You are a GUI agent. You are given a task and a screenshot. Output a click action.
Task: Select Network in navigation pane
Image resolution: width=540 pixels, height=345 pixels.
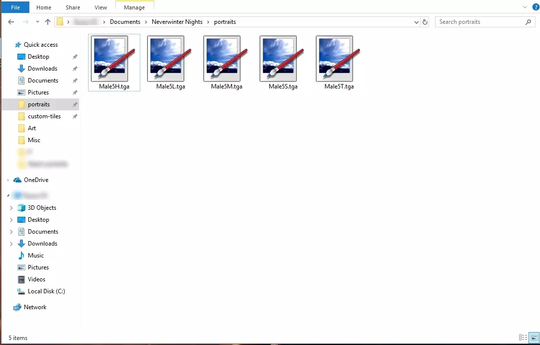click(35, 307)
